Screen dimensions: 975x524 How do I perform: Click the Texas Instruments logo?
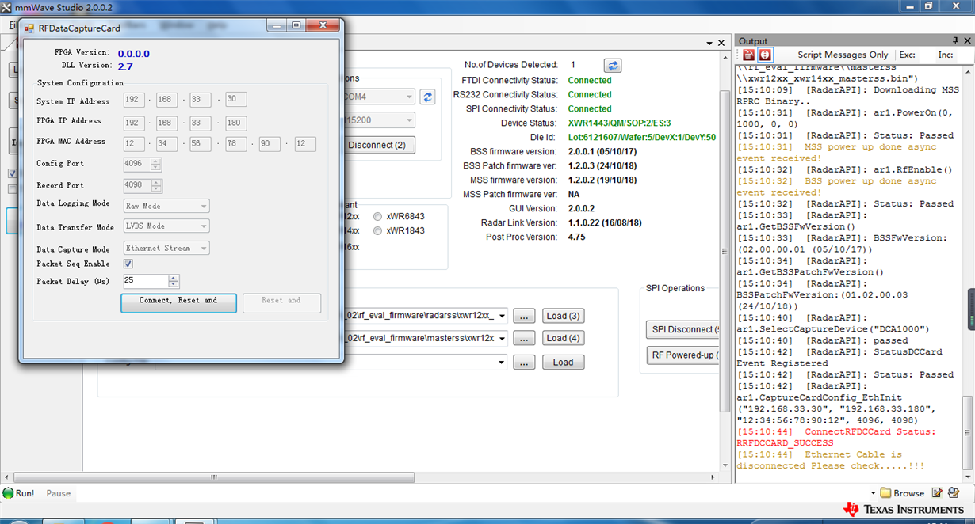[904, 509]
